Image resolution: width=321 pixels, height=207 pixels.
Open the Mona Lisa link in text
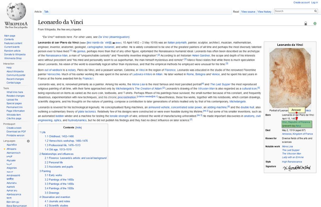138,84
